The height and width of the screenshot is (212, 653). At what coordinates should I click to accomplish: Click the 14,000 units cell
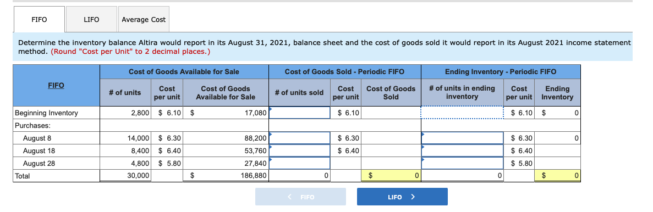125,138
